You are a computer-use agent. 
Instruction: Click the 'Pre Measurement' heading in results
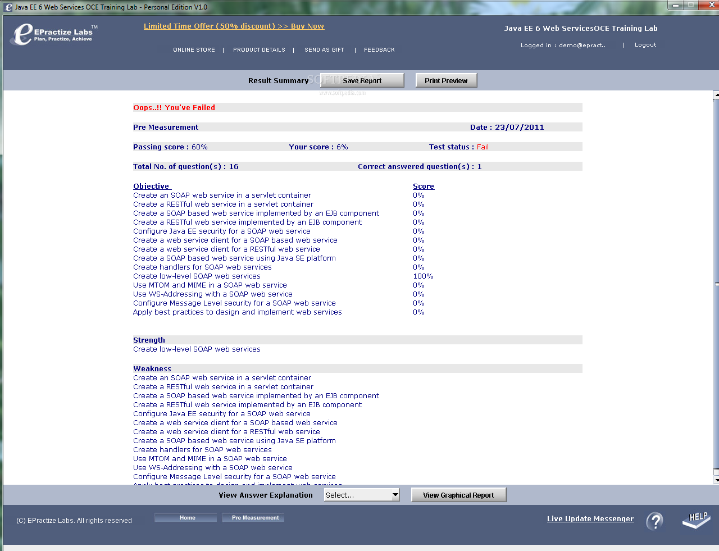click(166, 127)
